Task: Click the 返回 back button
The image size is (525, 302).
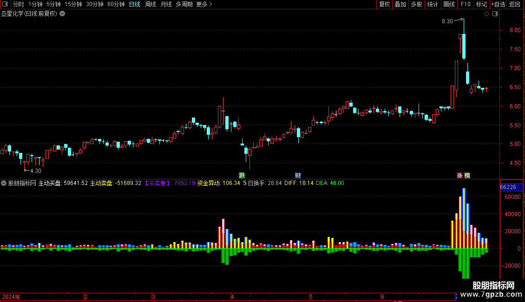Action: (x=515, y=4)
